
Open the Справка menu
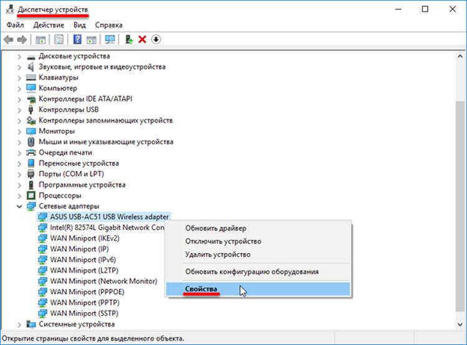click(109, 25)
